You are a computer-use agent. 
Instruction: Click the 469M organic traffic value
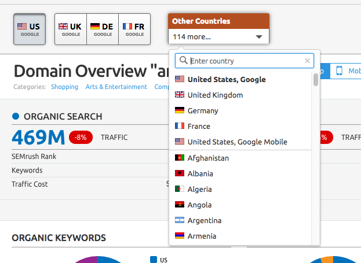tap(38, 138)
